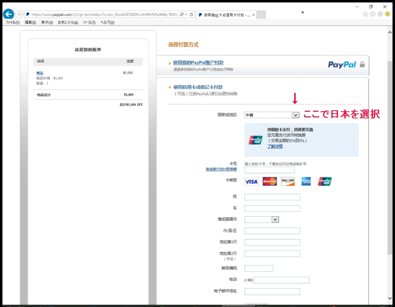Click the 地址第1行 address input field
The image size is (395, 307).
coord(272,242)
